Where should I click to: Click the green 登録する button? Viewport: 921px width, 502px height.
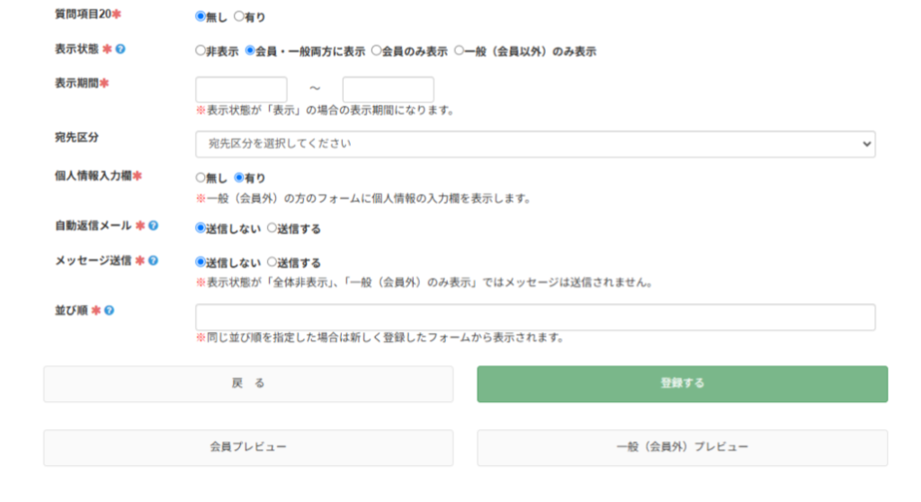(x=683, y=384)
